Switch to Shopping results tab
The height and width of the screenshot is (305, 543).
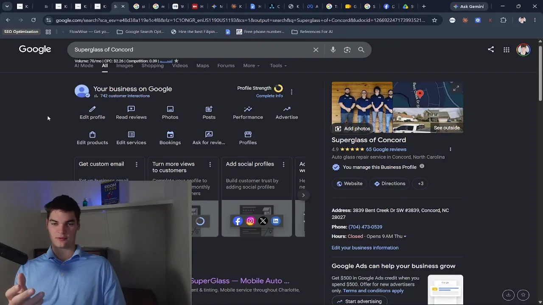(153, 66)
